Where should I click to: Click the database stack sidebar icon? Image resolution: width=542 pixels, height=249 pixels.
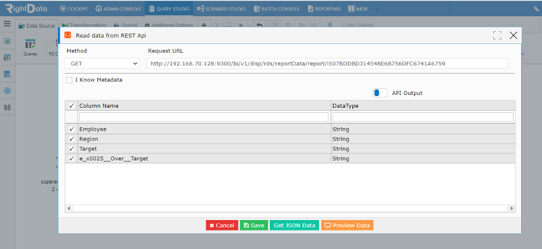(x=8, y=74)
